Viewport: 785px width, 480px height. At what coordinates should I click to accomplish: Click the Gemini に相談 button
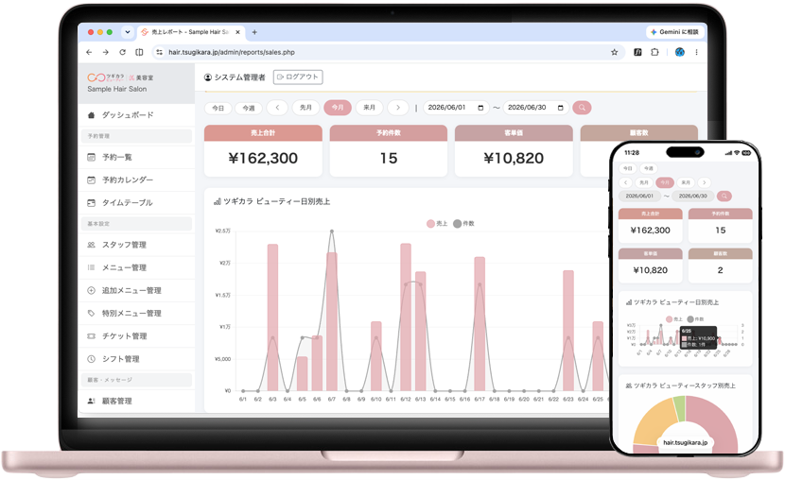click(x=675, y=32)
